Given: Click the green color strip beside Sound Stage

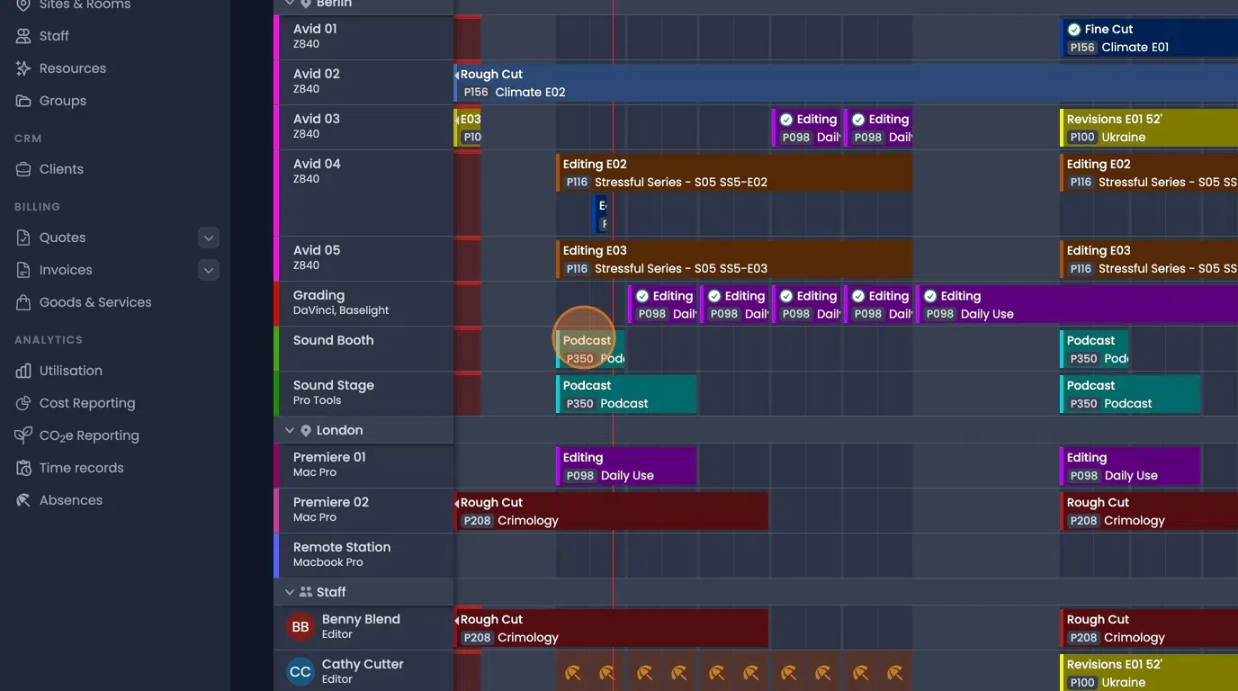Looking at the screenshot, I should click(x=276, y=393).
